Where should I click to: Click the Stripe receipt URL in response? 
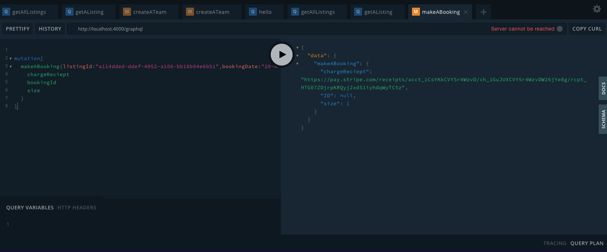(444, 83)
